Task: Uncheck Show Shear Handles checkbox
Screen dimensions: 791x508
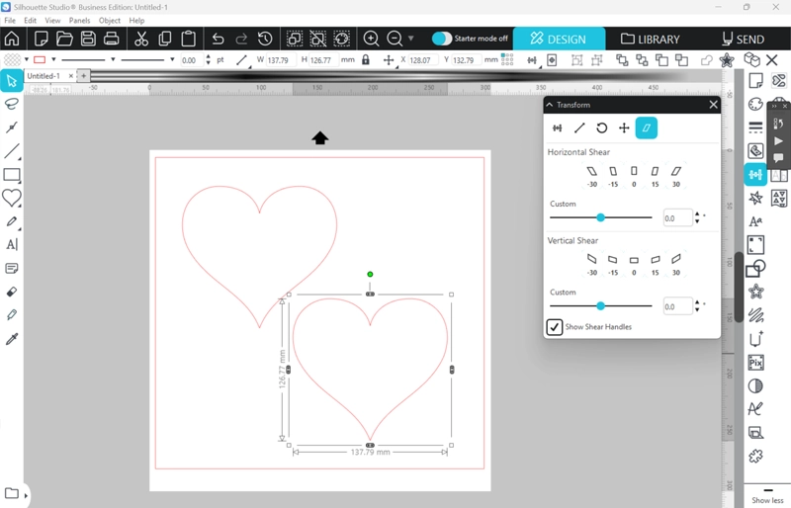Action: point(556,327)
